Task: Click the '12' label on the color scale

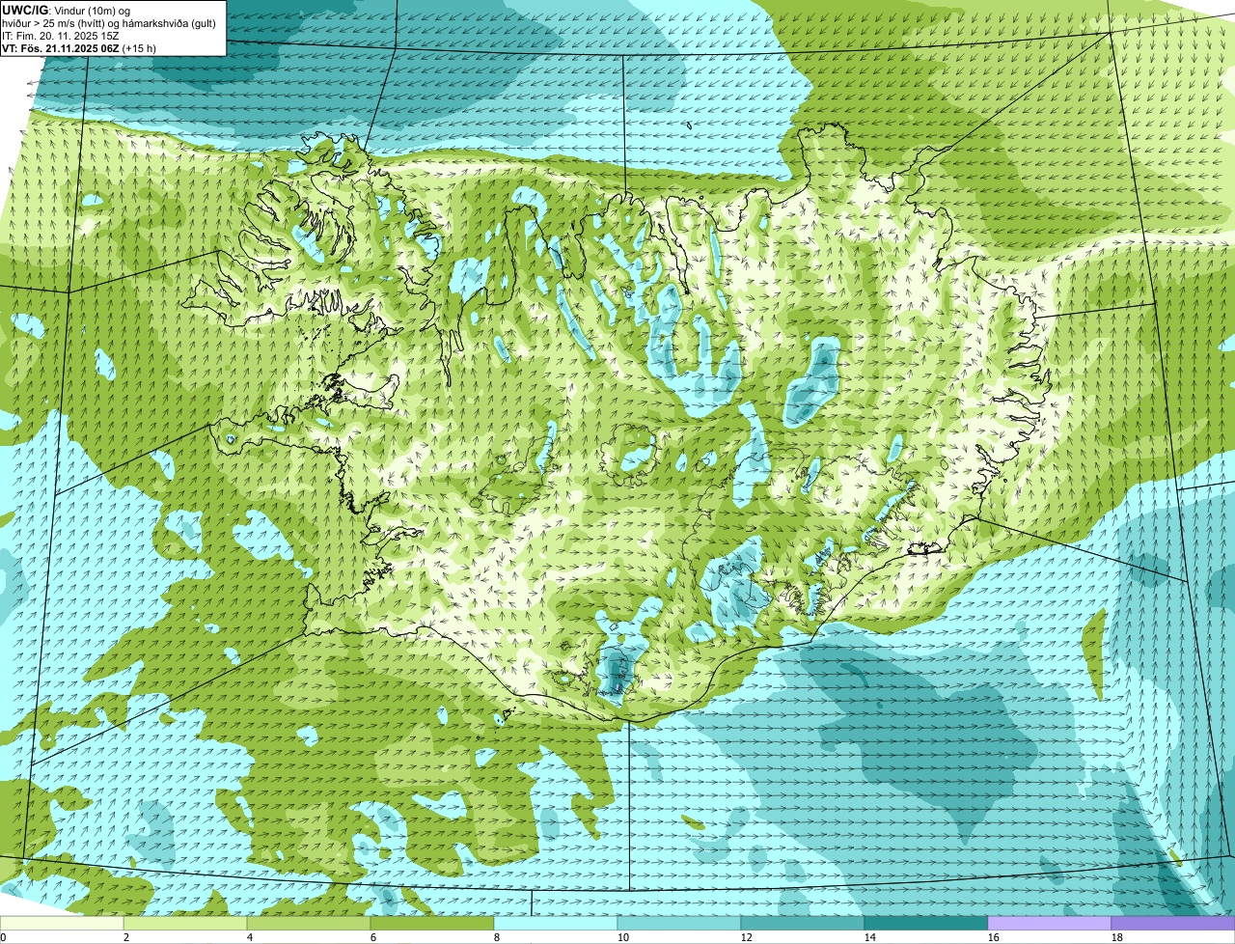Action: [x=747, y=937]
